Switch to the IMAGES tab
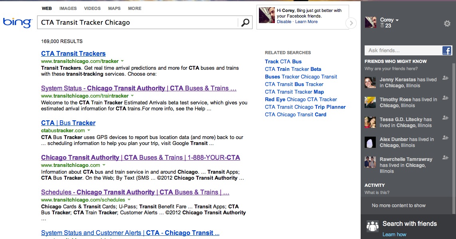This screenshot has height=239, width=456. click(x=68, y=8)
